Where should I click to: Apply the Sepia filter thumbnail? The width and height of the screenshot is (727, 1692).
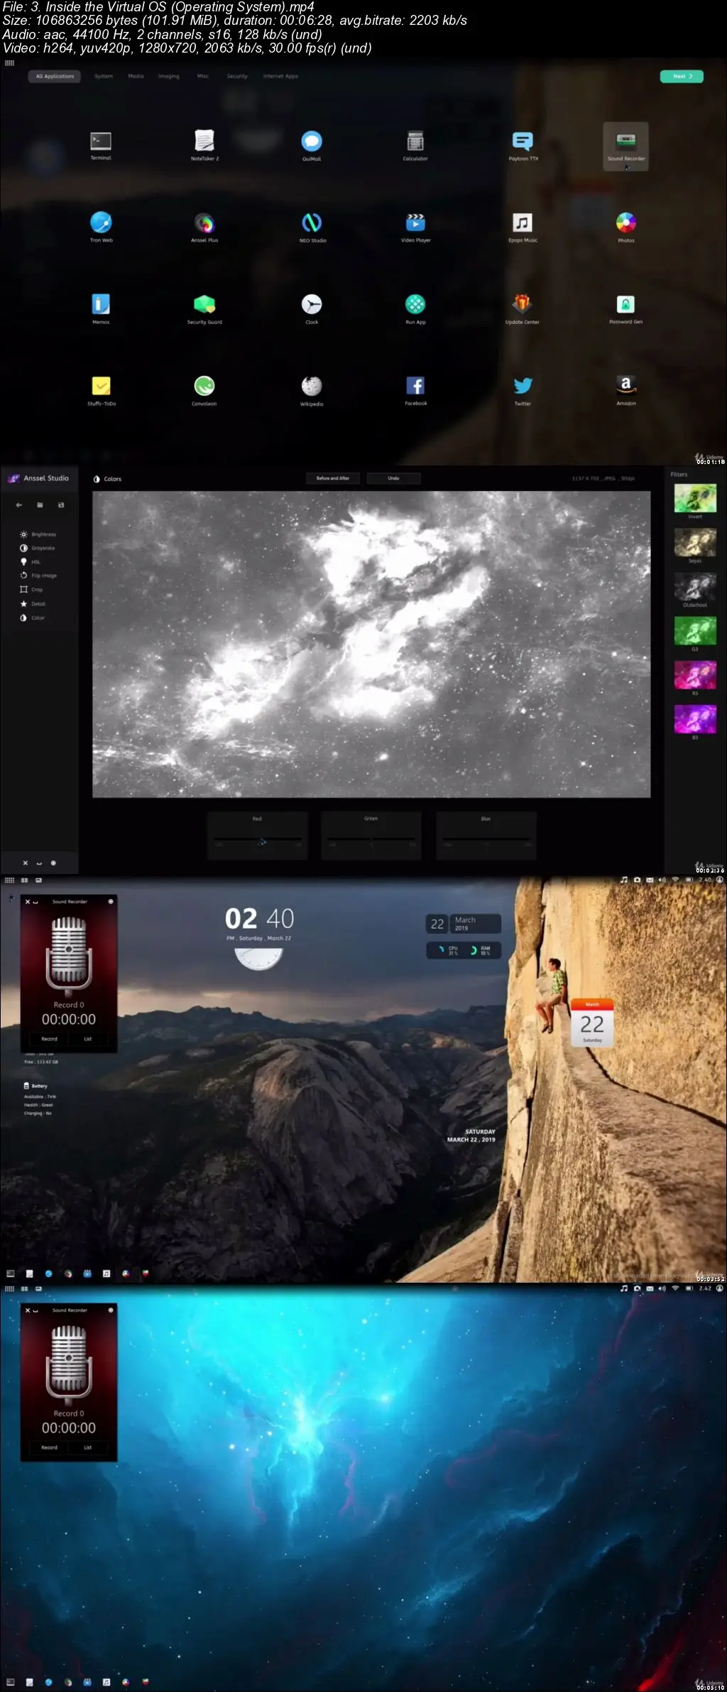(x=695, y=542)
